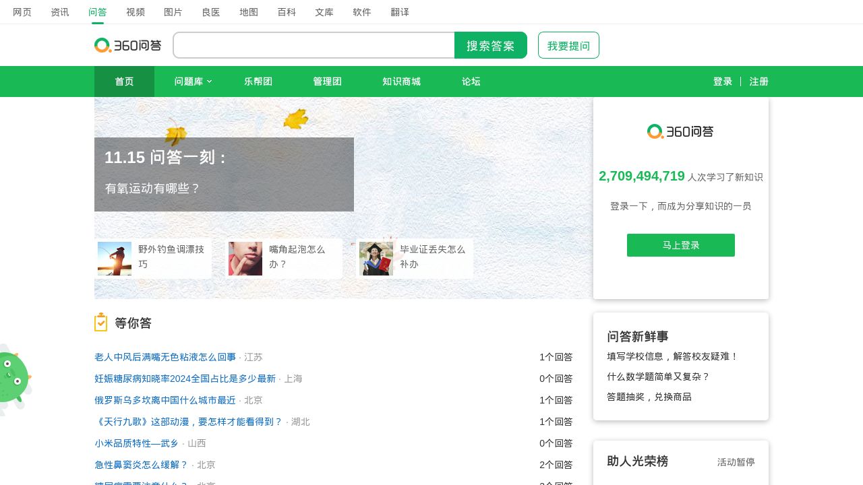
Task: Switch to the 图片 tab
Action: 173,12
